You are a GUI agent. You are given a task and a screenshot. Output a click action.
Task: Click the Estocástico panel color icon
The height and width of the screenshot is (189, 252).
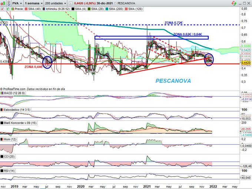tap(2, 110)
